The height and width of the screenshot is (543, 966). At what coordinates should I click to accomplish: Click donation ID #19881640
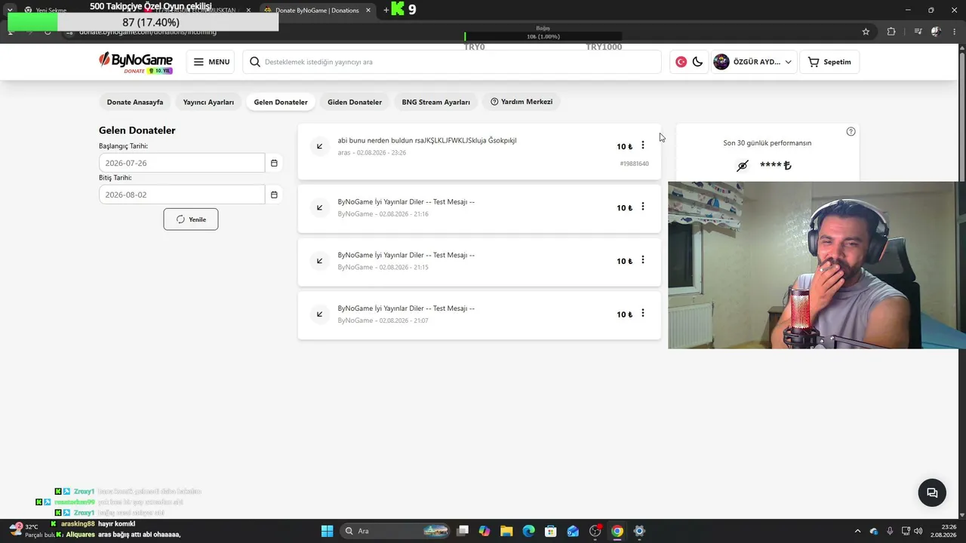click(x=634, y=164)
